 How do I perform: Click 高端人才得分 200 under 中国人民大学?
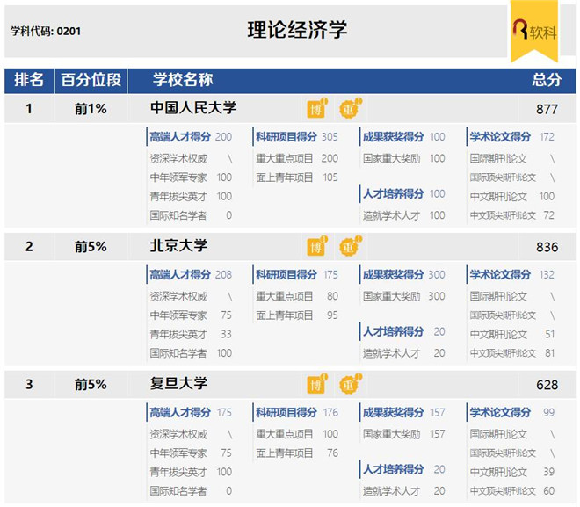point(191,137)
